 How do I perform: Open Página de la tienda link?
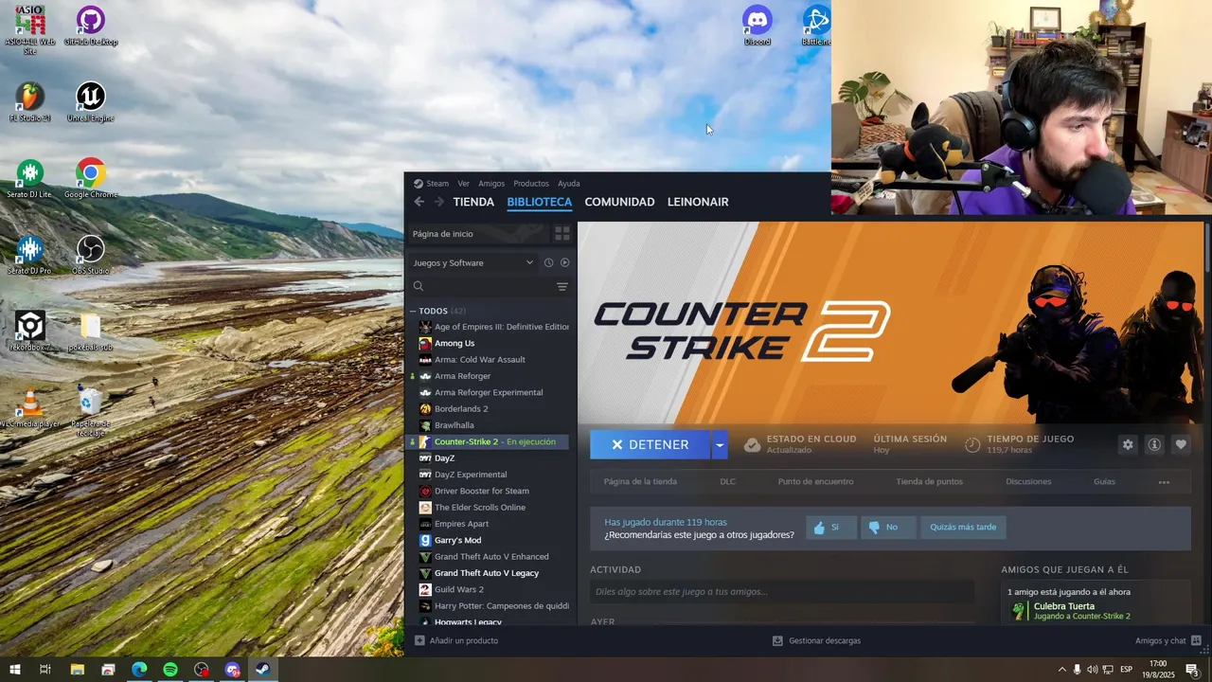pyautogui.click(x=640, y=482)
